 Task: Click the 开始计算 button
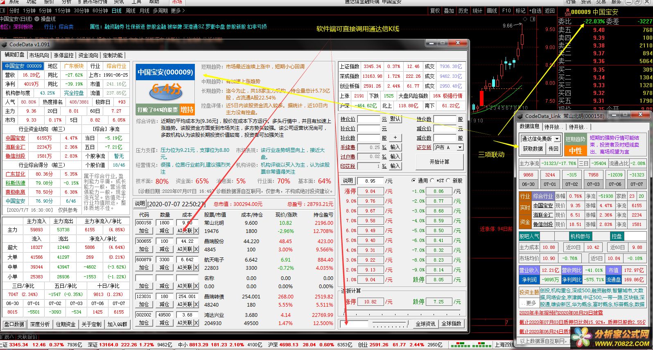click(439, 162)
